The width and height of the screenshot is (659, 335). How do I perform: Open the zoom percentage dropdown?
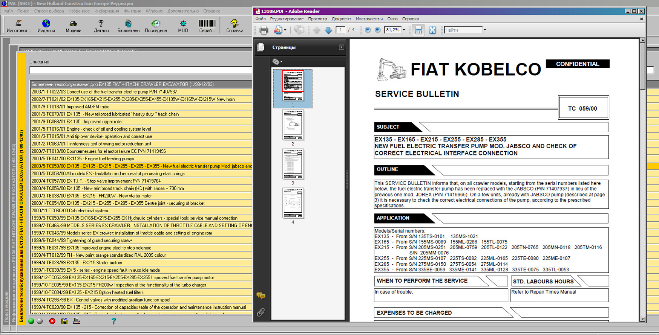(x=404, y=30)
